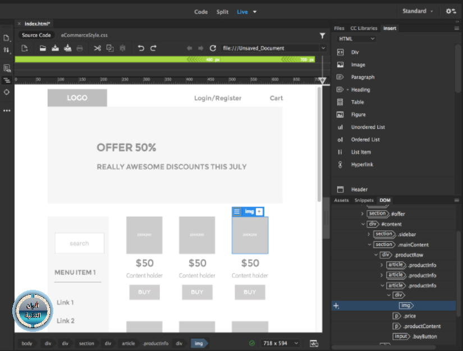The width and height of the screenshot is (463, 351).
Task: Click the new document toolbar icon
Action: click(25, 48)
